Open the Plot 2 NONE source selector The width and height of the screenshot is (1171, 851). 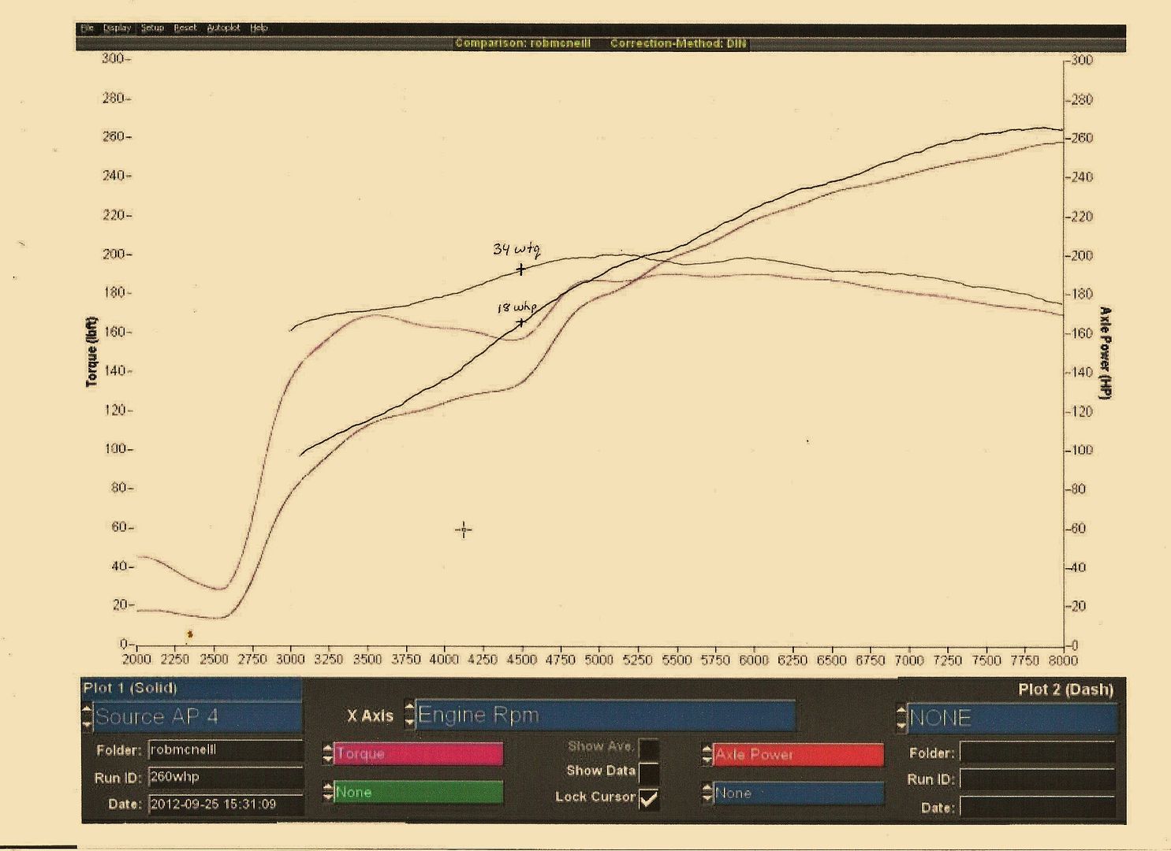click(x=1012, y=718)
